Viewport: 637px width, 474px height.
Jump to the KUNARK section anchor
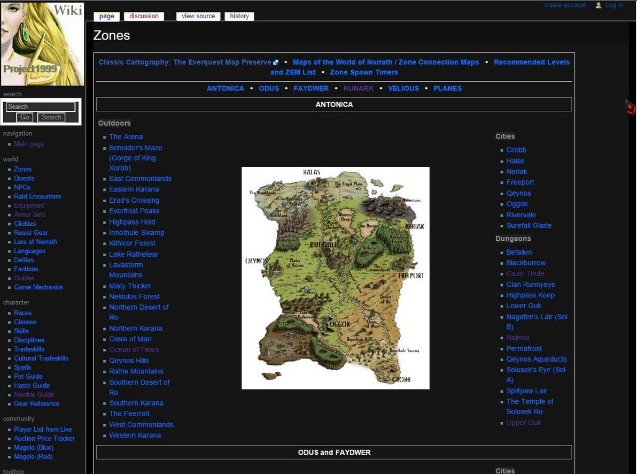[358, 88]
